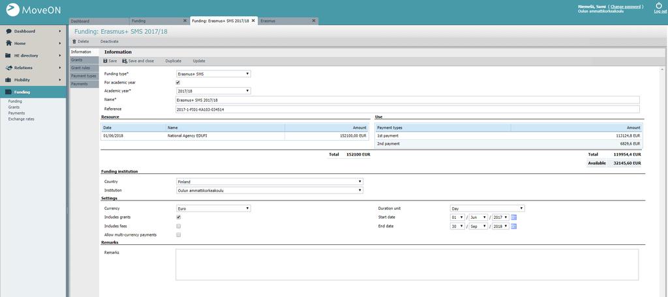Open the Start date month dropdown

478,217
